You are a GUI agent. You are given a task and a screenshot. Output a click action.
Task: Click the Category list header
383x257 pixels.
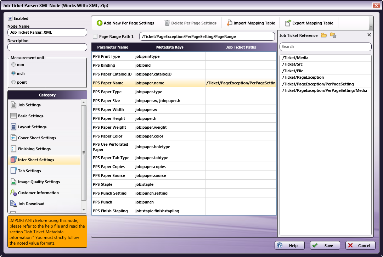[x=47, y=95]
